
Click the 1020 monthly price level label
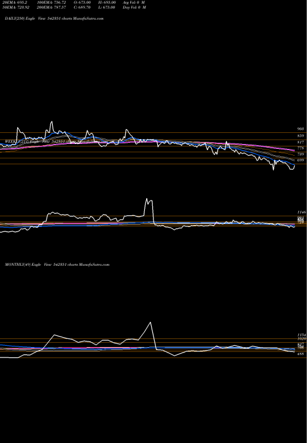(x=301, y=338)
